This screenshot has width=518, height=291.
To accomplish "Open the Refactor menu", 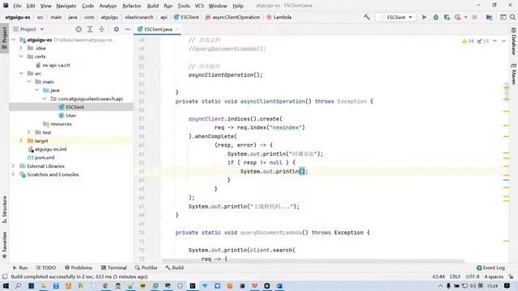I will click(132, 6).
